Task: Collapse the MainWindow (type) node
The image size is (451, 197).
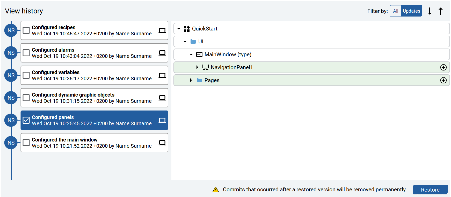Action: pyautogui.click(x=191, y=54)
